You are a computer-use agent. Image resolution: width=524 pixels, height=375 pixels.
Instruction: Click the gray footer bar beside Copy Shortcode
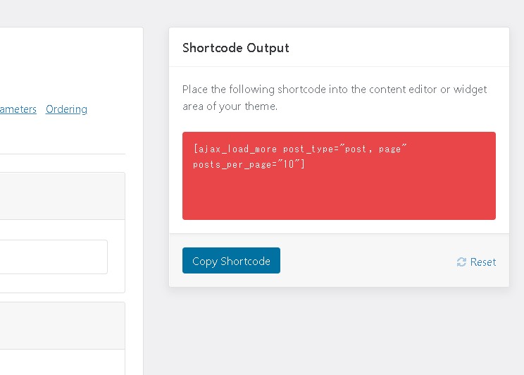click(366, 261)
